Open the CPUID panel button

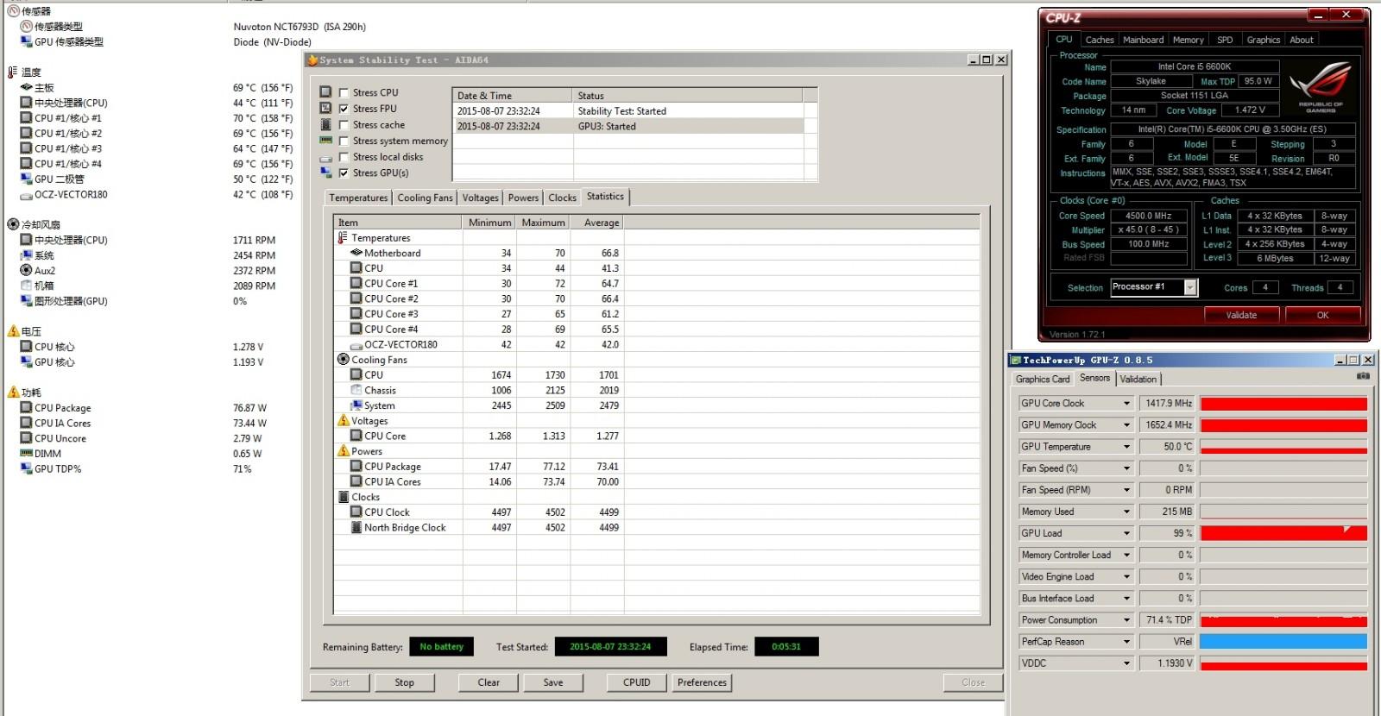637,682
